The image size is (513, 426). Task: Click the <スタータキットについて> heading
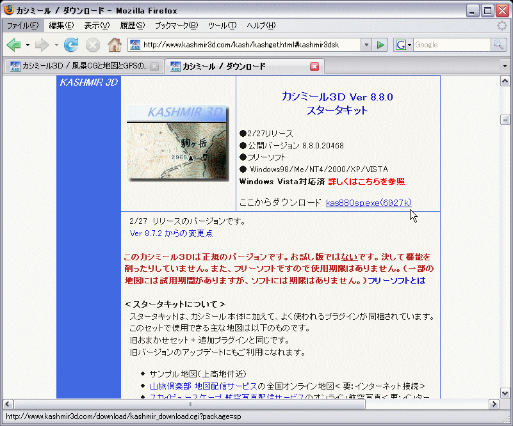[x=175, y=304]
